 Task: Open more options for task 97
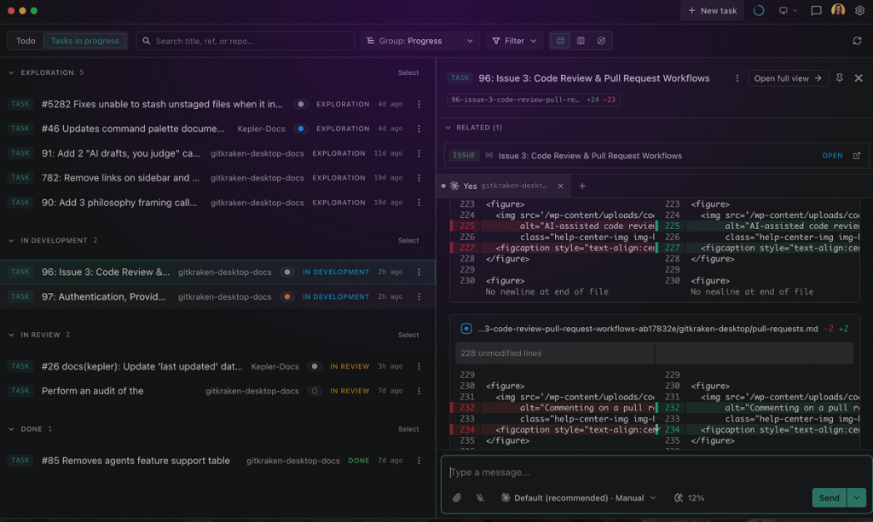(419, 297)
